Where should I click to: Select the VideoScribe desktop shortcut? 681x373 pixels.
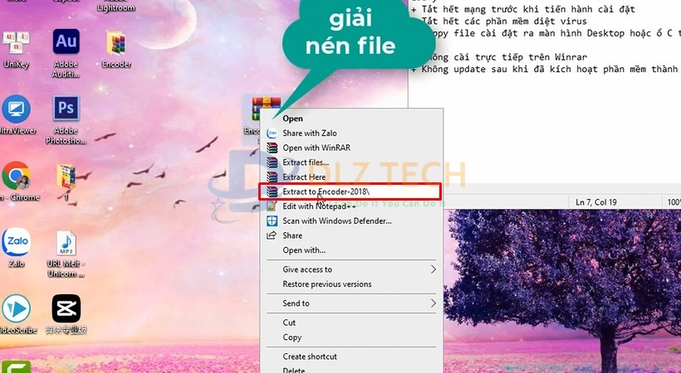click(x=15, y=309)
